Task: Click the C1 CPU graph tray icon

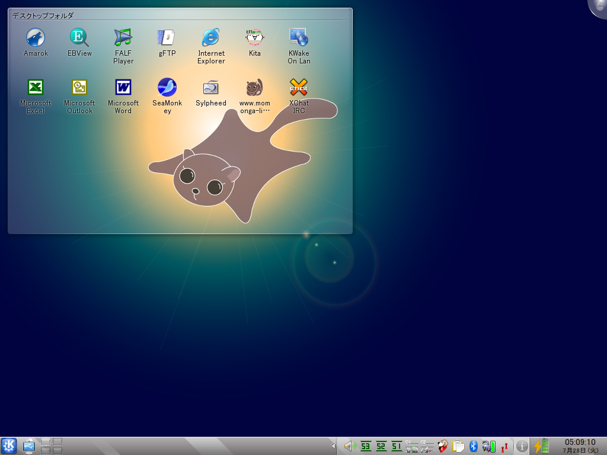Action: tap(411, 447)
